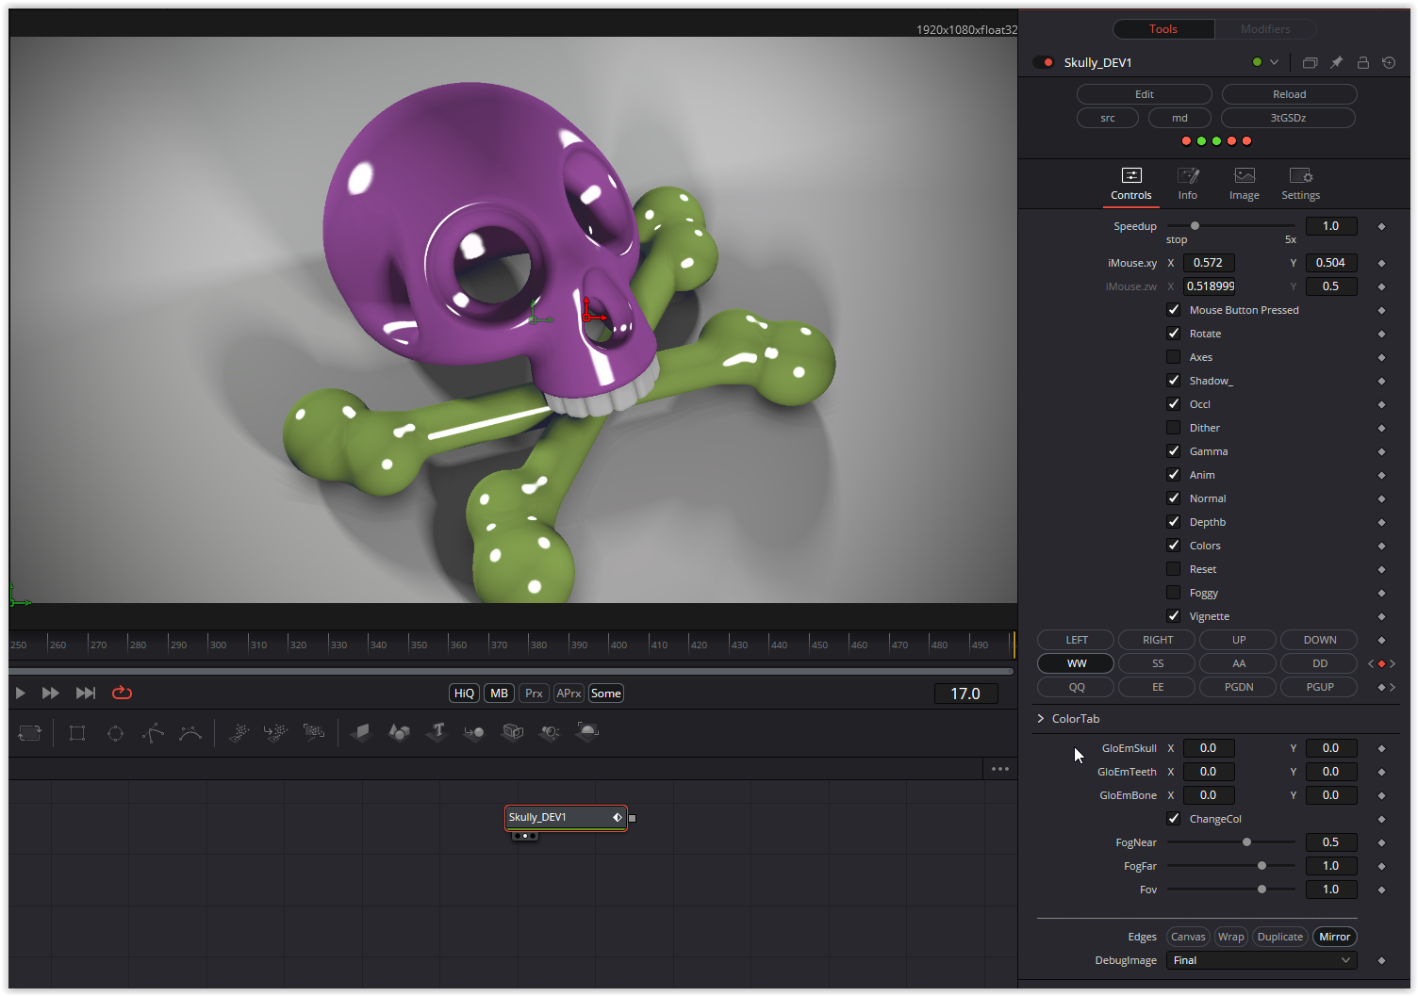Screen dimensions: 1418x996
Task: Click the versions icon in Inspector header
Action: pos(1310,62)
